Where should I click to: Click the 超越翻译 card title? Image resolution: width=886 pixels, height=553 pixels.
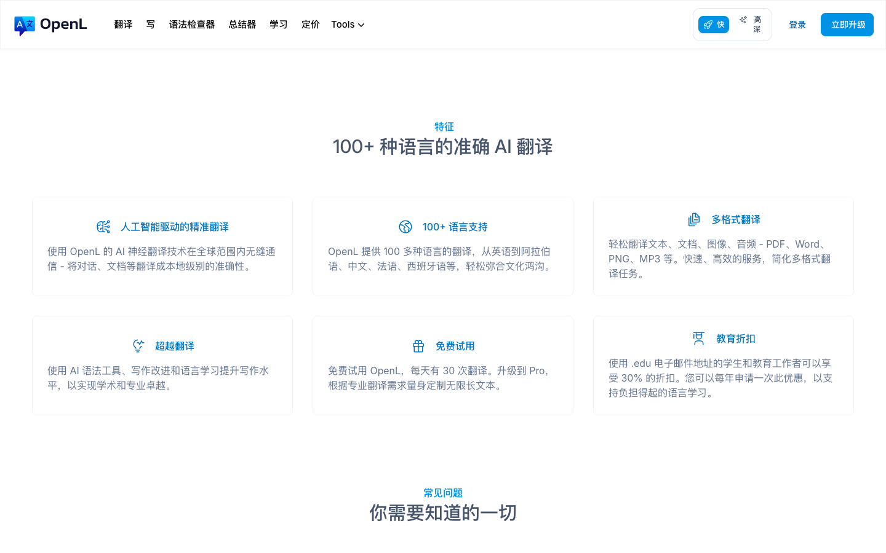(175, 346)
